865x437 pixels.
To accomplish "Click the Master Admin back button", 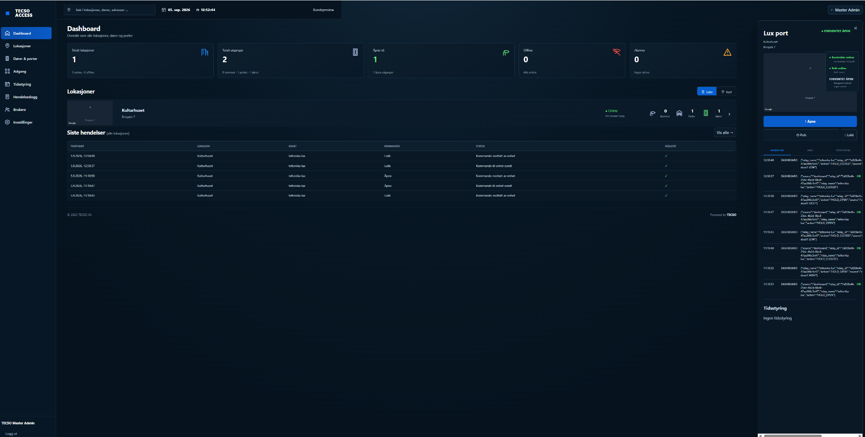I will (845, 10).
